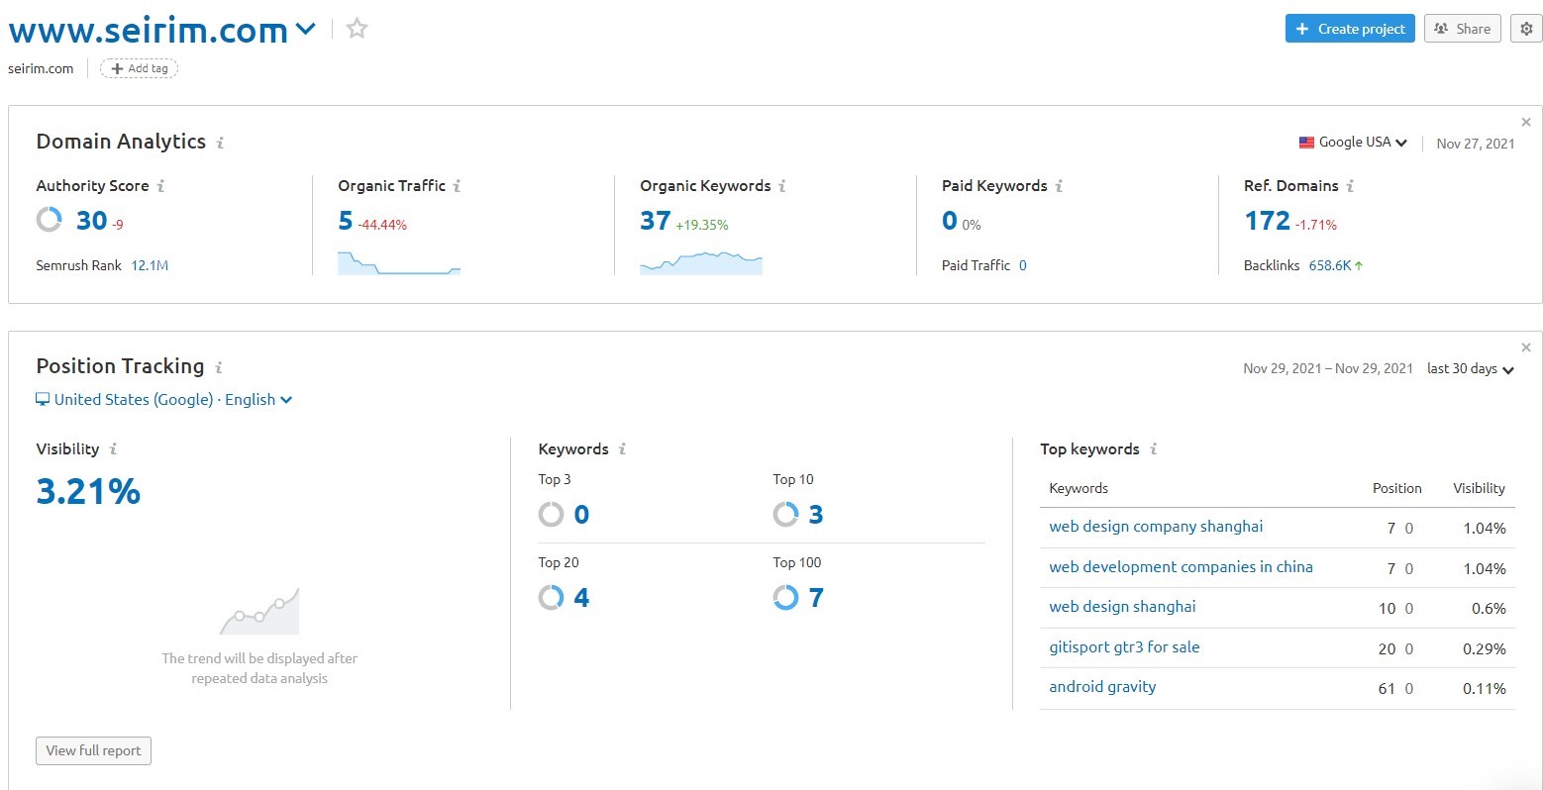Click the Top 100 keywords count 7
The height and width of the screenshot is (790, 1543).
point(816,598)
